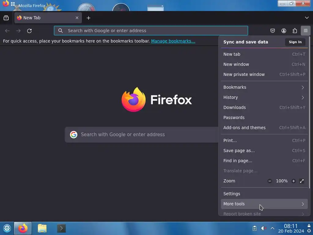Click Sync and save data heading
The height and width of the screenshot is (235, 313).
point(245,42)
